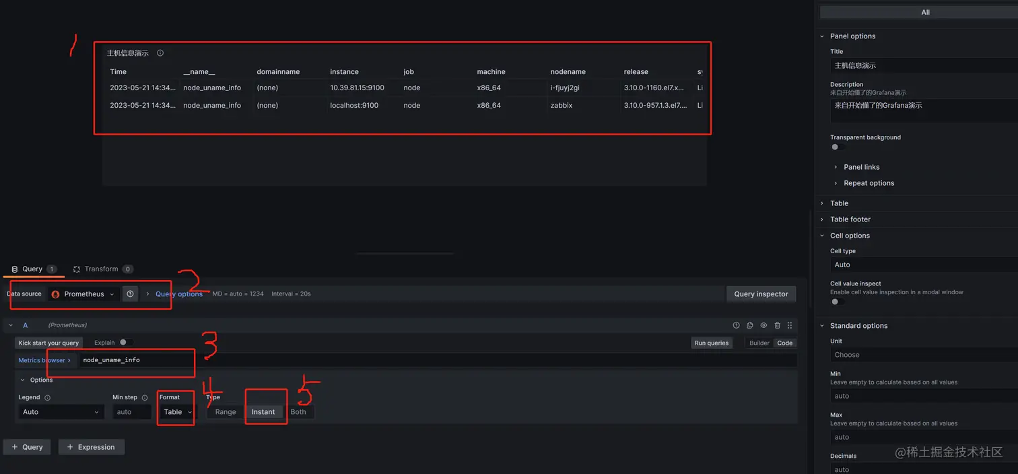Click the Prometheus logo in data source picker
Image resolution: width=1018 pixels, height=474 pixels.
[56, 294]
